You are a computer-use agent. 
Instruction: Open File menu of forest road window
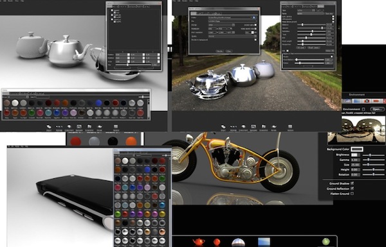(x=174, y=1)
